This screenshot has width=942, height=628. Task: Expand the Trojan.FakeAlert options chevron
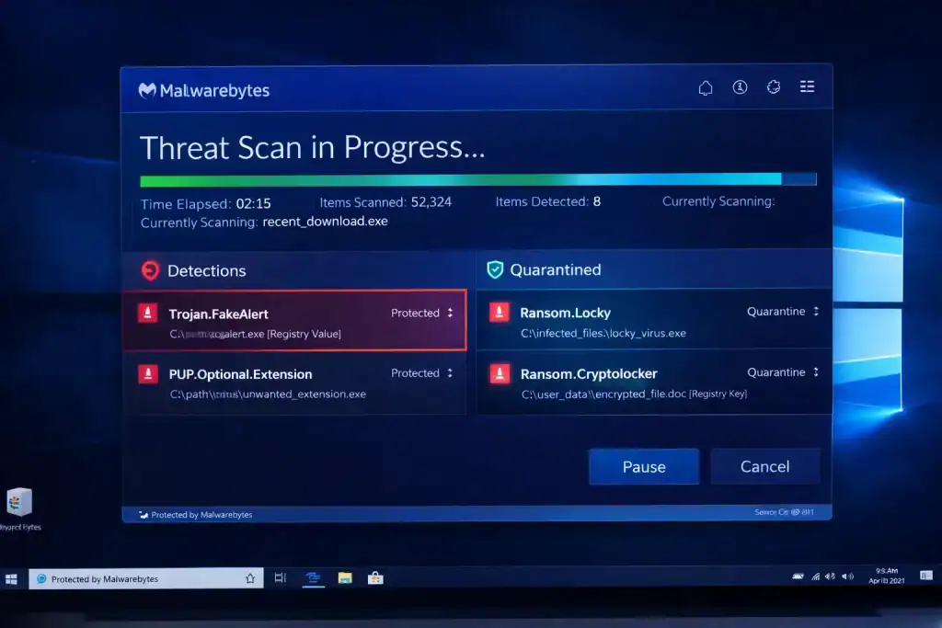(x=448, y=313)
